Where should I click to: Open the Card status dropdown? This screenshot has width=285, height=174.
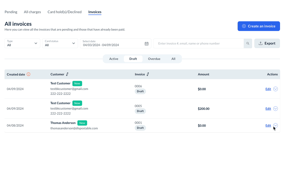[x=60, y=43]
